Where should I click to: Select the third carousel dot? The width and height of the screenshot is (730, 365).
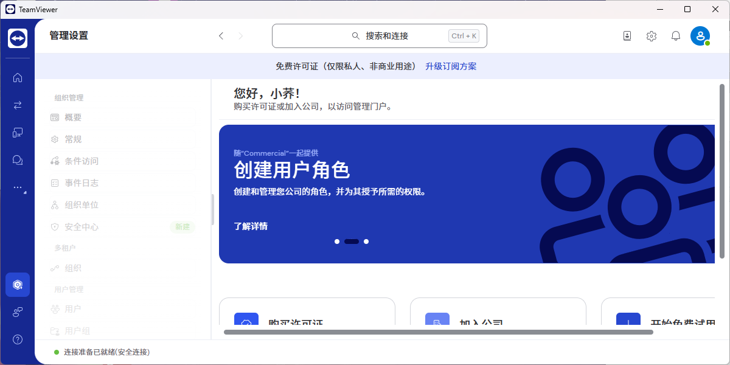(366, 242)
